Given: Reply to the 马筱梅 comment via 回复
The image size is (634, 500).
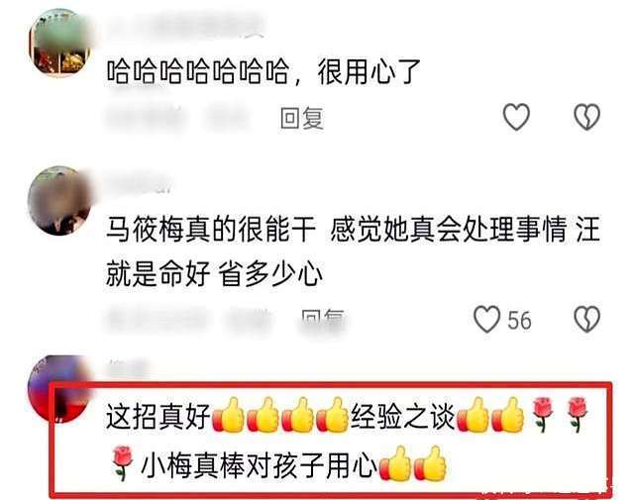Looking at the screenshot, I should [323, 320].
